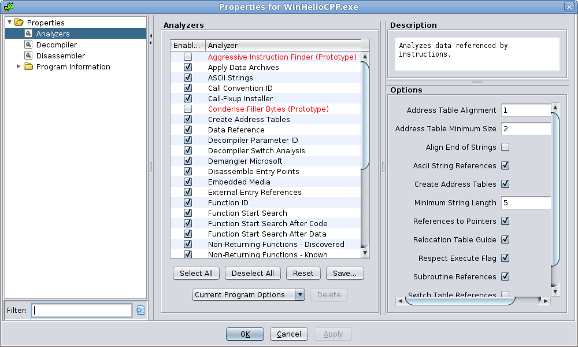Enable Aggressive Instruction Finder analyzer
This screenshot has height=347, width=578.
(188, 57)
